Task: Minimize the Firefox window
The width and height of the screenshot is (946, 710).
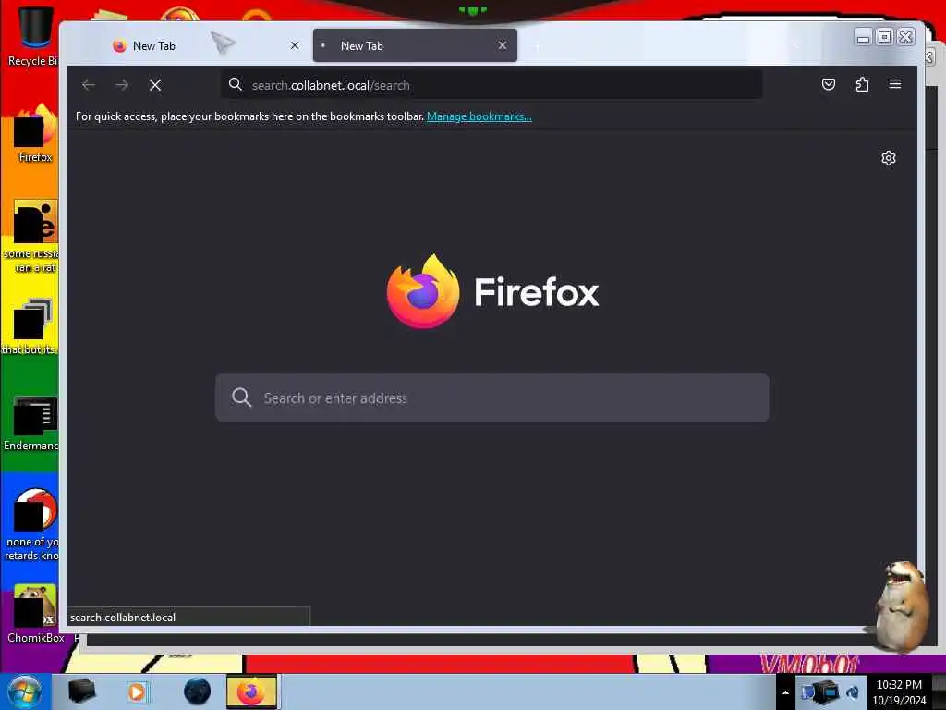Action: click(863, 37)
